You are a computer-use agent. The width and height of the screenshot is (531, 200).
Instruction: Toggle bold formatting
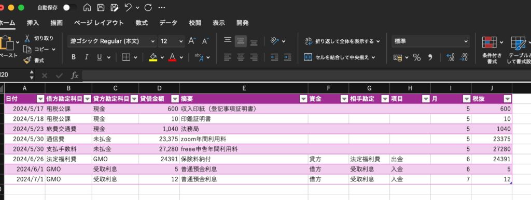74,57
